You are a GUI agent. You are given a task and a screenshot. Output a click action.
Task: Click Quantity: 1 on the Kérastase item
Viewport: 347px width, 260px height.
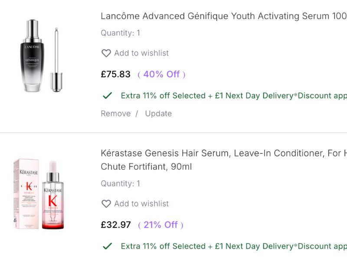pyautogui.click(x=120, y=184)
